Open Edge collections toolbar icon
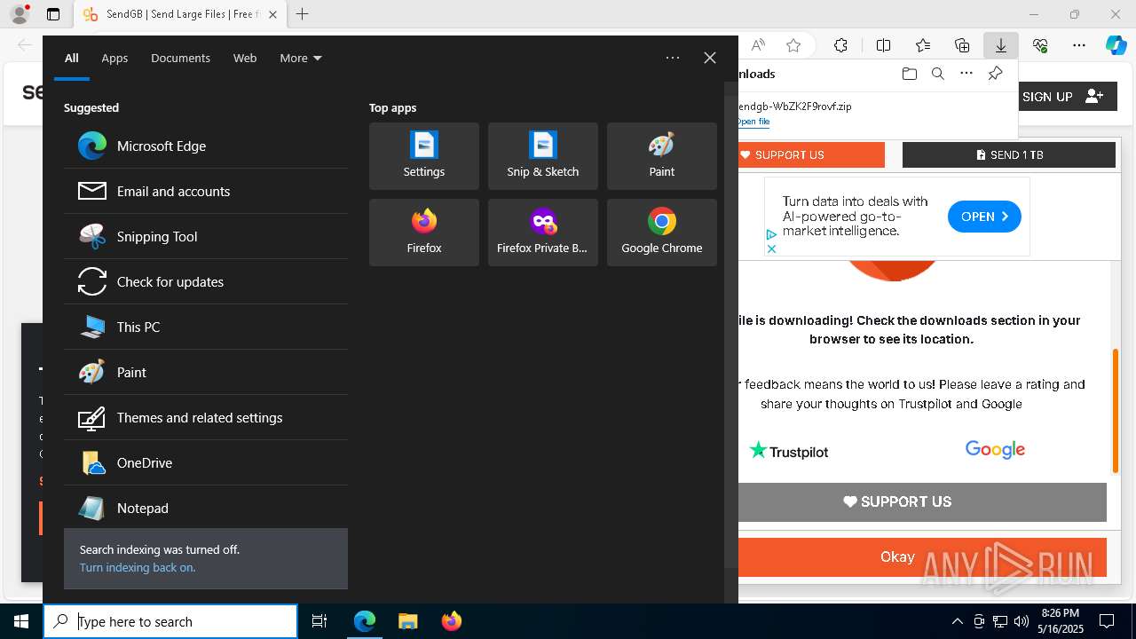The image size is (1136, 639). 962,44
